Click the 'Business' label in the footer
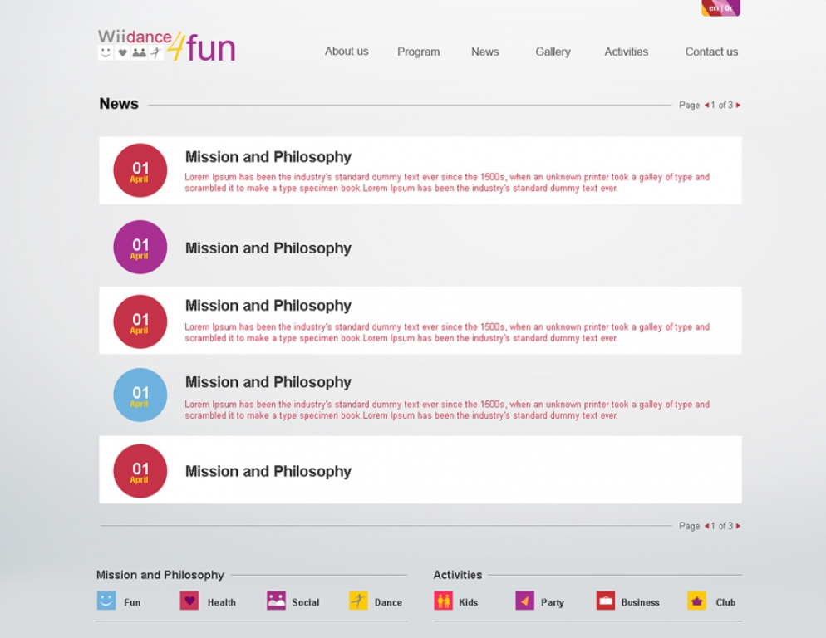This screenshot has width=826, height=638. (640, 602)
